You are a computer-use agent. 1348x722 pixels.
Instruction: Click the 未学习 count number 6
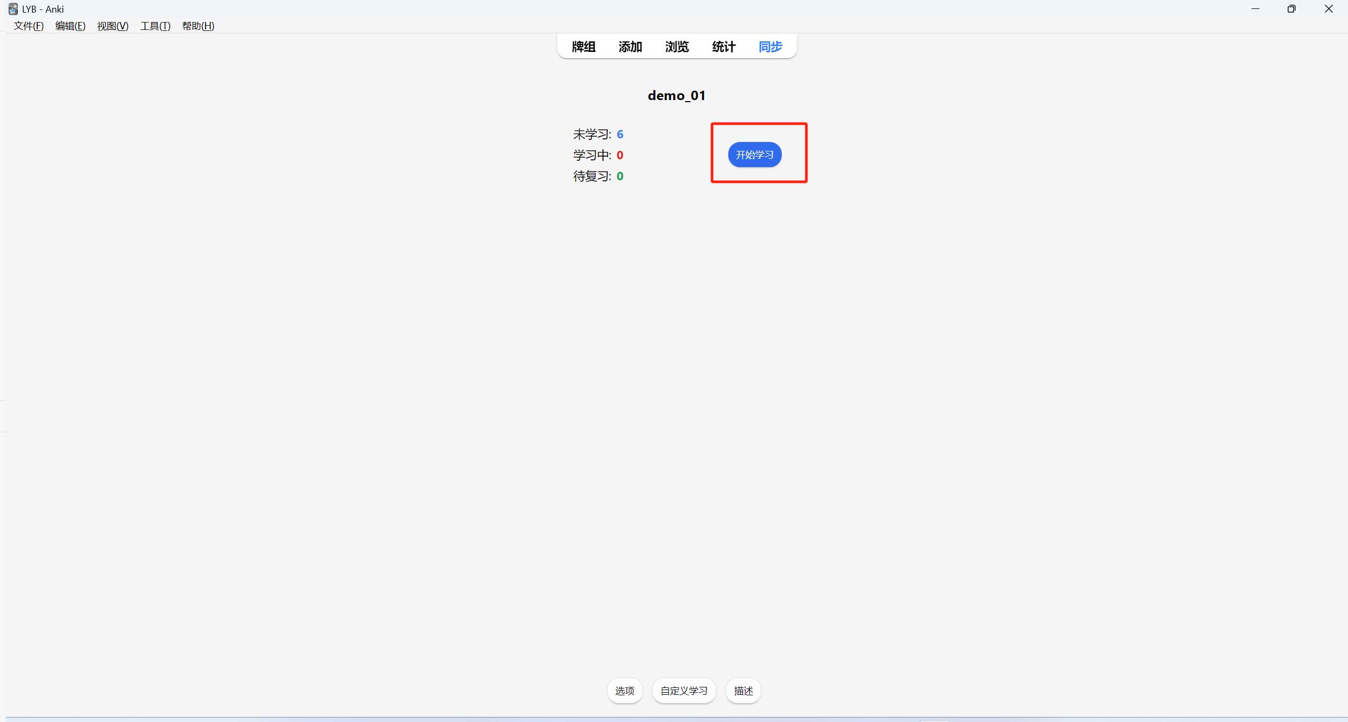point(620,134)
